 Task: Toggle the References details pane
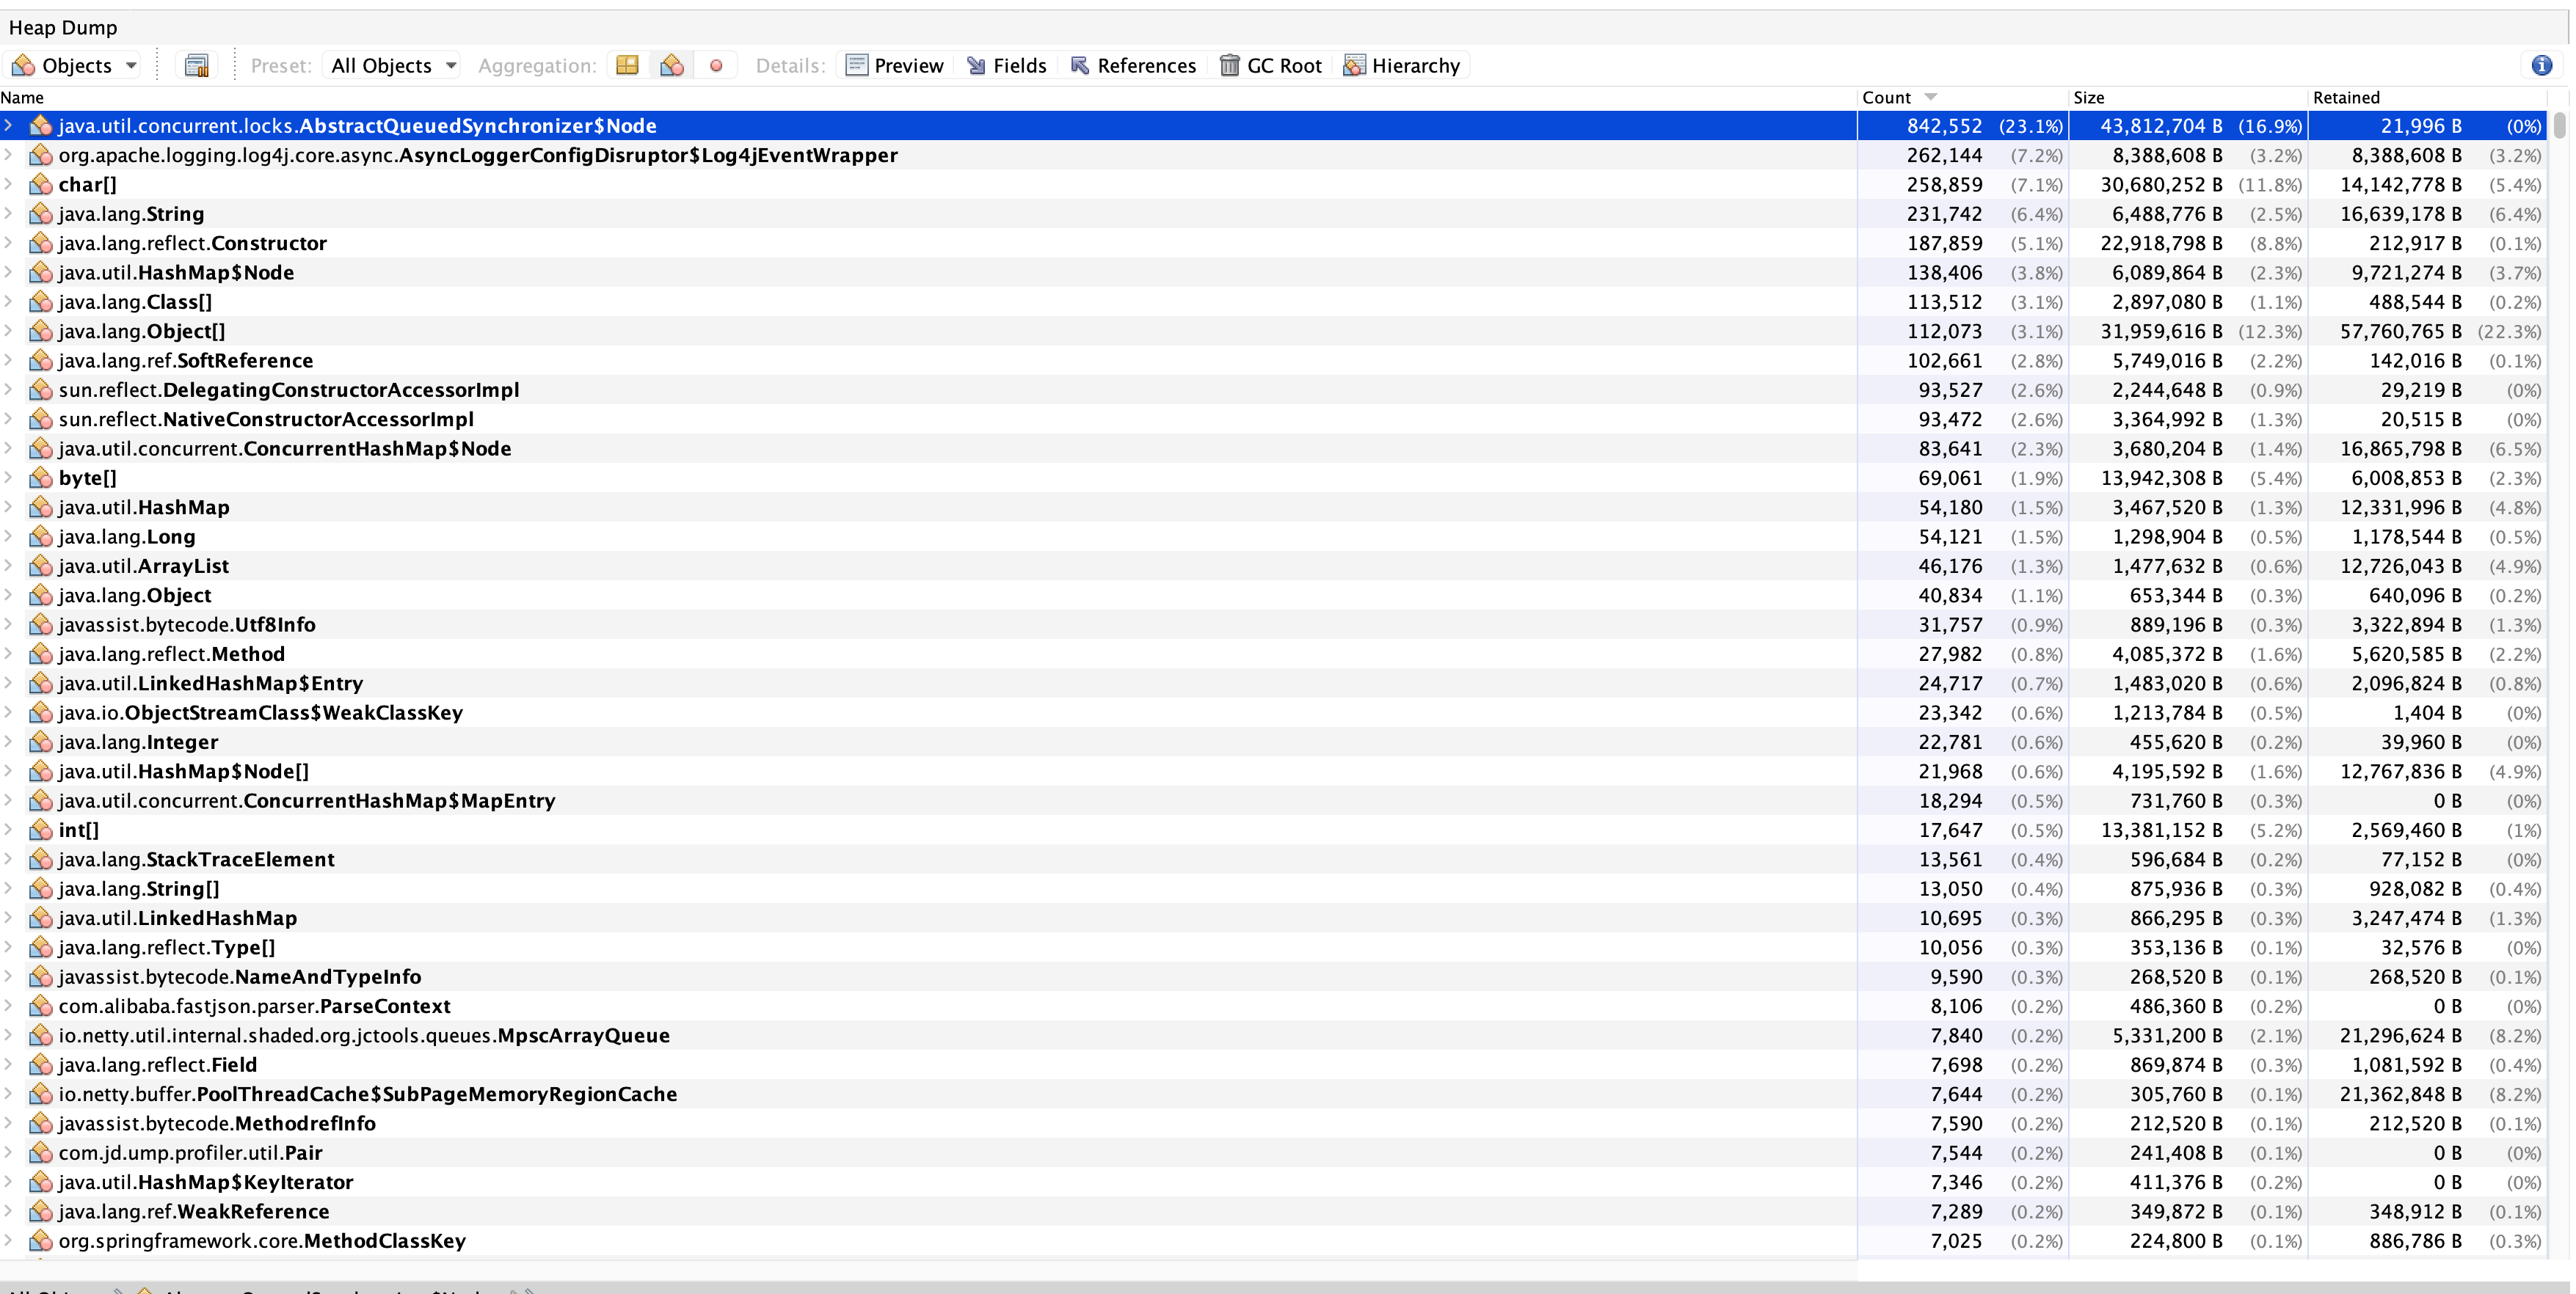[x=1133, y=66]
